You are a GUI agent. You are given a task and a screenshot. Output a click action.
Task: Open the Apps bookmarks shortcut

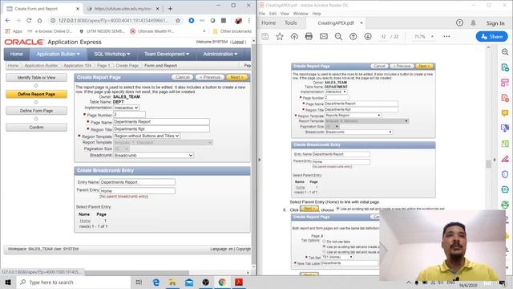point(14,31)
